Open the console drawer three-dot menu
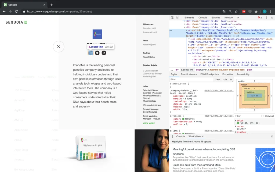 [172, 136]
